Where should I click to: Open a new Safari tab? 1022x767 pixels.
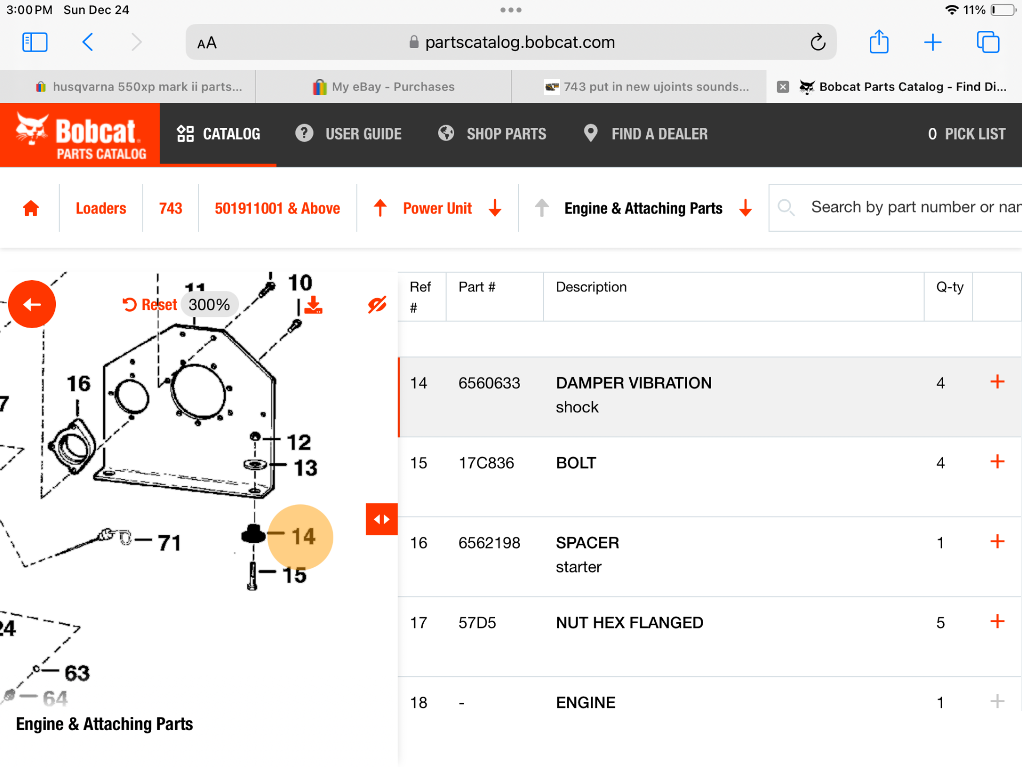933,42
